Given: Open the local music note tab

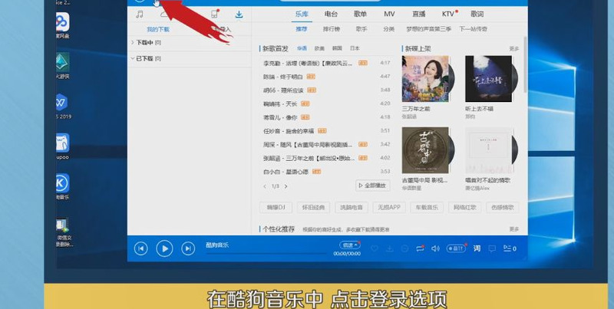Looking at the screenshot, I should [139, 15].
